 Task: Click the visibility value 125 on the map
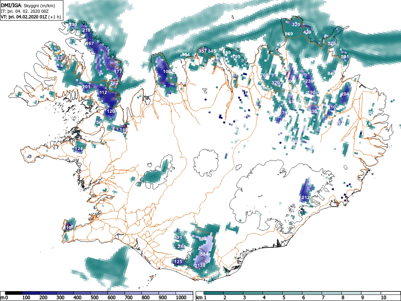pos(178,262)
